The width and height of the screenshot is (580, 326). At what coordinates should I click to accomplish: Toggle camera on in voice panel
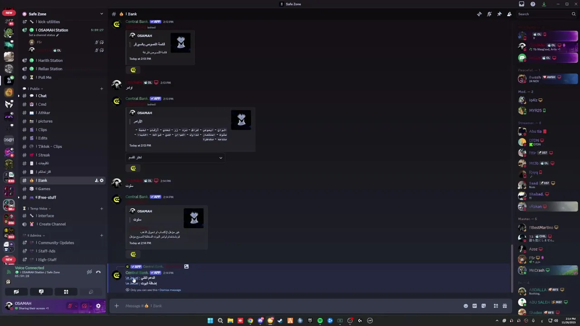(16, 292)
